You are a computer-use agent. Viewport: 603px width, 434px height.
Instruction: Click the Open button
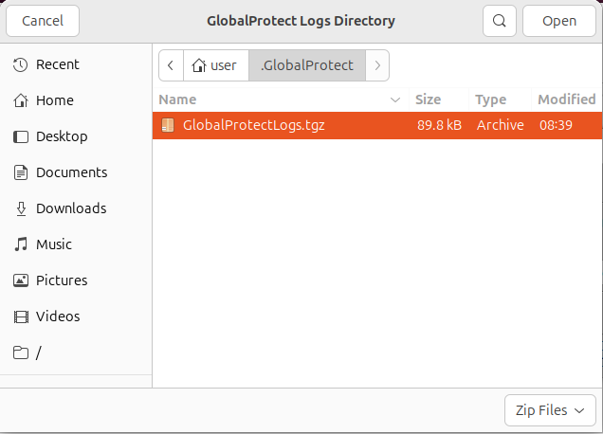click(559, 21)
